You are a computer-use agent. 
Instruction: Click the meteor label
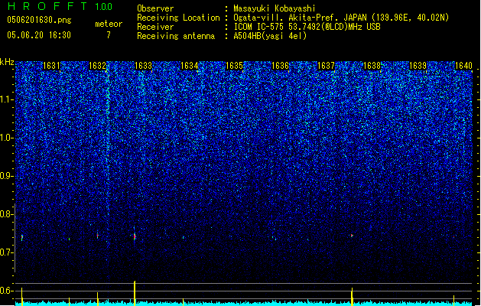(x=109, y=24)
